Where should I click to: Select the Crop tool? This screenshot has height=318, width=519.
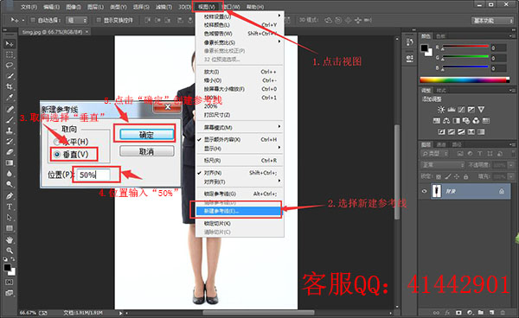10,86
